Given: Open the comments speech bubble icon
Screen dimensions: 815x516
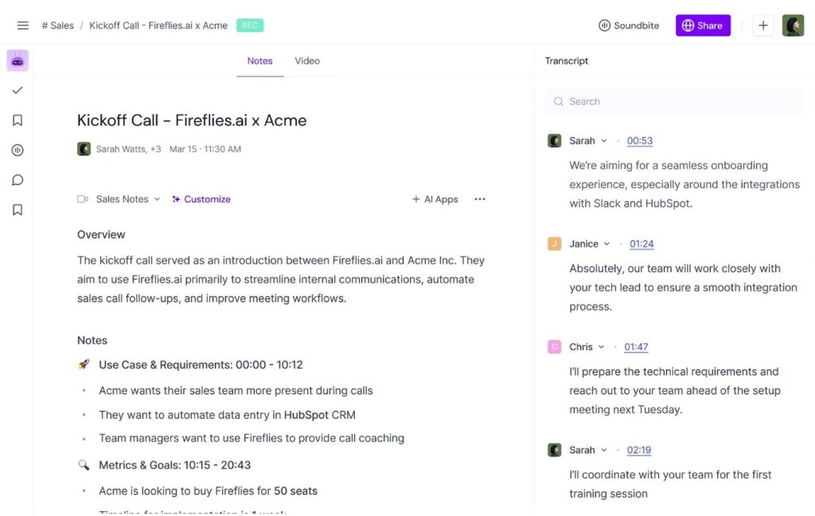Looking at the screenshot, I should (x=18, y=180).
